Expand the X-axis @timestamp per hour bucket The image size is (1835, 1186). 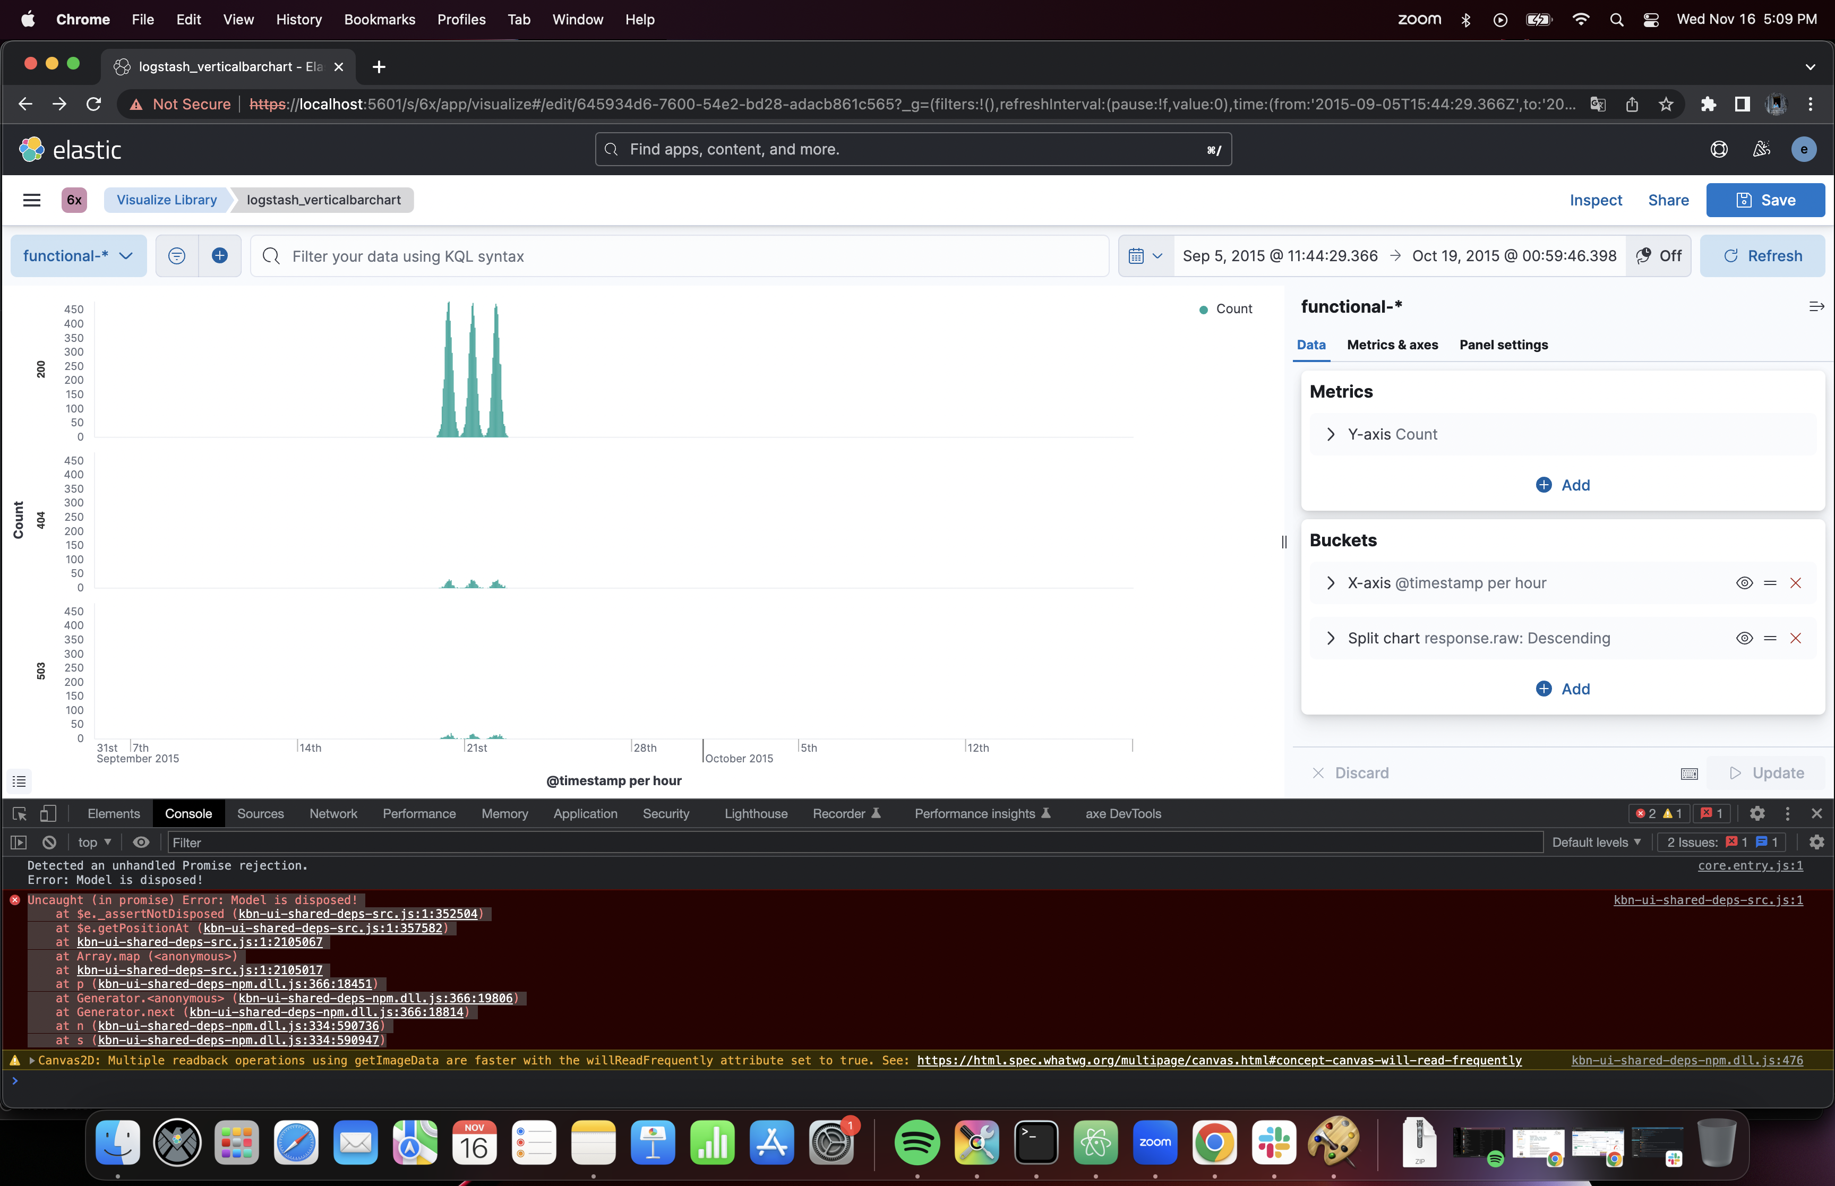pyautogui.click(x=1330, y=583)
